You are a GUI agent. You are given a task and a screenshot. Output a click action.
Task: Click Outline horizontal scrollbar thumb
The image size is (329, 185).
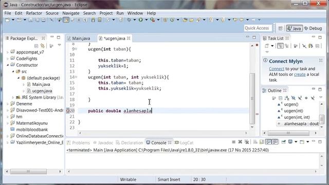[288, 133]
